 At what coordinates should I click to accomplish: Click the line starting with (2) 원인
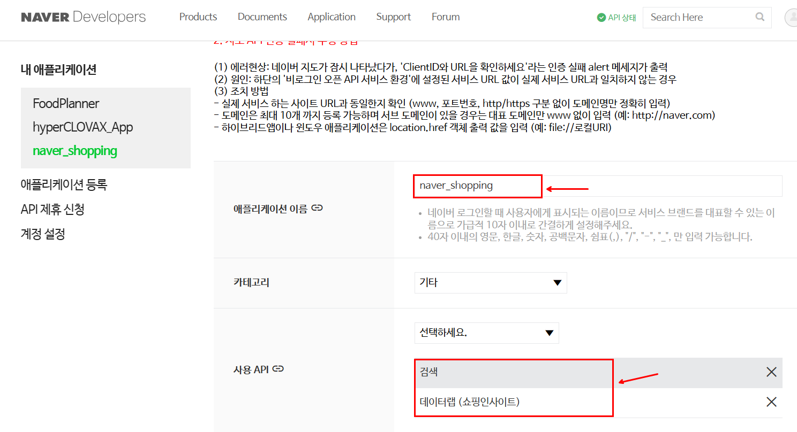coord(445,79)
